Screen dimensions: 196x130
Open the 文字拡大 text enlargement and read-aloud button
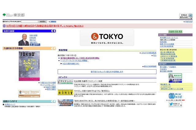(x=186, y=16)
